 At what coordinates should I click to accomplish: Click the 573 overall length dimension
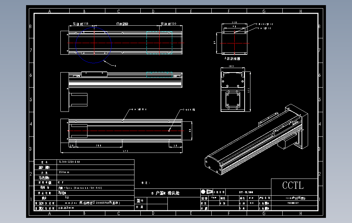[125, 151]
